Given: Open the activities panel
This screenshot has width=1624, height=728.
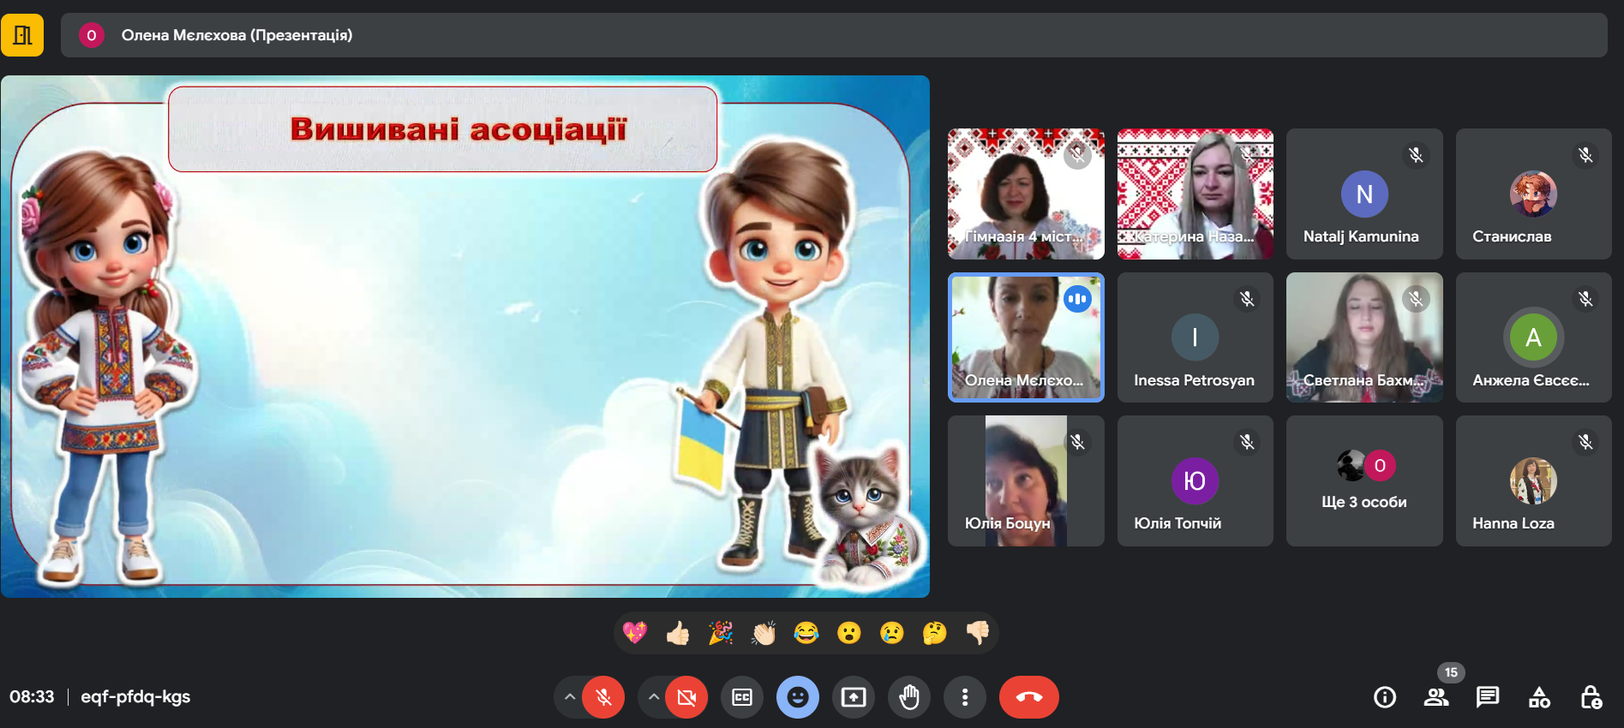Looking at the screenshot, I should tap(1539, 697).
